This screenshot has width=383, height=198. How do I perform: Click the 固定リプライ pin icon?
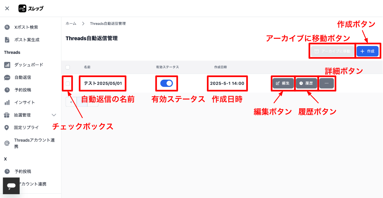(7, 127)
